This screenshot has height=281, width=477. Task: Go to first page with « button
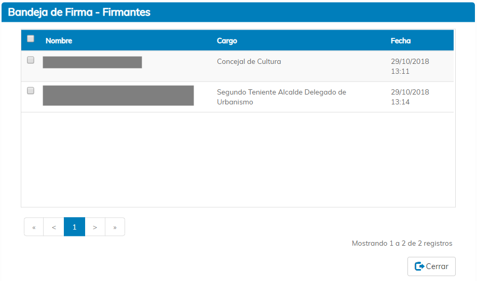tap(34, 227)
